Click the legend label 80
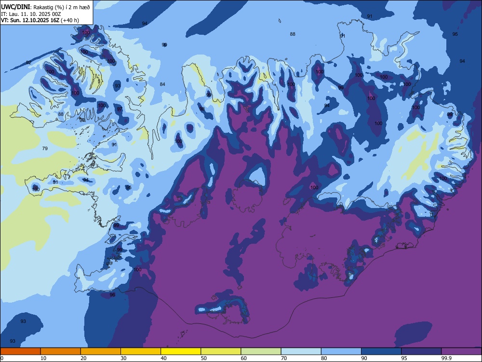The image size is (482, 362). pyautogui.click(x=324, y=358)
